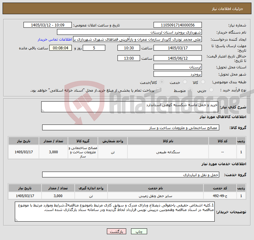This screenshot has width=254, height=240.
Task: Click the کد کالا column header
Action: pos(222,141)
